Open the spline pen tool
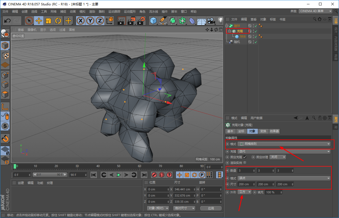This screenshot has height=218, width=339. 163,21
